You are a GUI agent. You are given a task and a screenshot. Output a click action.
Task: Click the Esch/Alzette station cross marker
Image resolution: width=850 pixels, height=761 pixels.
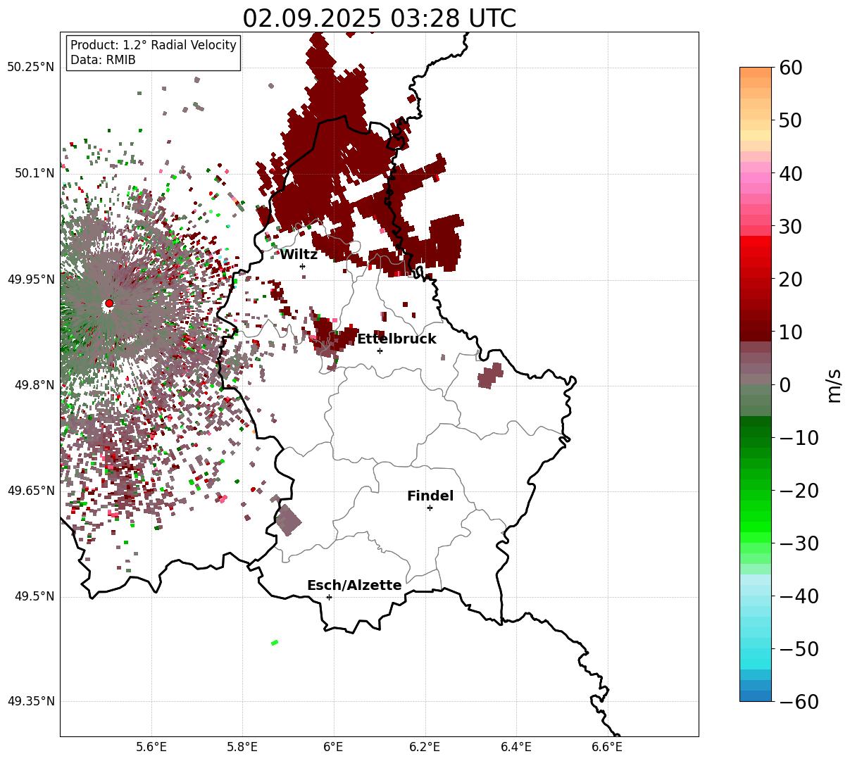(329, 597)
